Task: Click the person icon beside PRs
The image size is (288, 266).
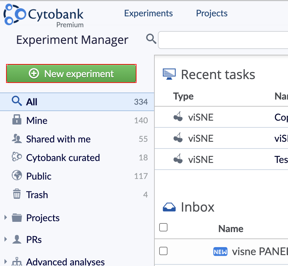Action: point(17,239)
